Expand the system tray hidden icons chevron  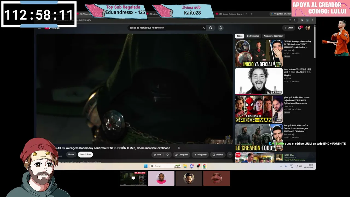tap(281, 166)
